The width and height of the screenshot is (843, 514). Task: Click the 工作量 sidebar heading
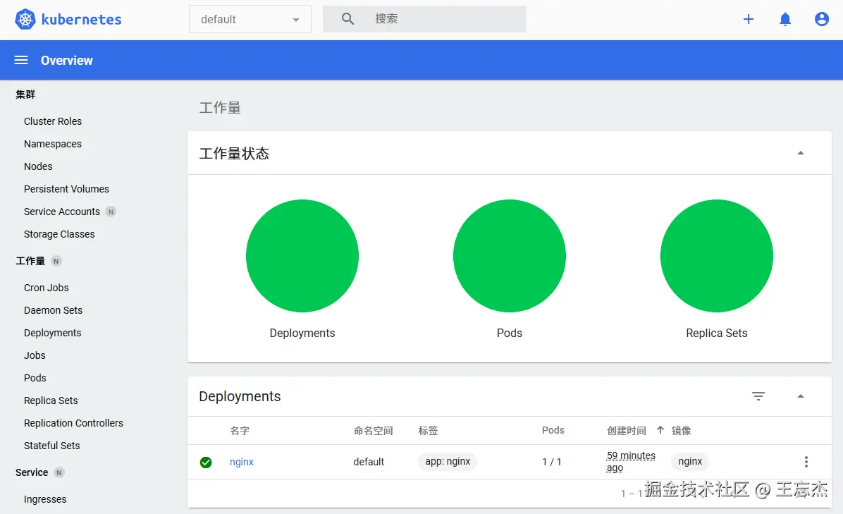tap(30, 262)
